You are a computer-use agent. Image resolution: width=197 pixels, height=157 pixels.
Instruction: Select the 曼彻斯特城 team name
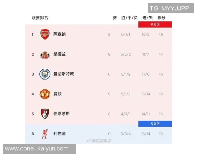(63, 74)
